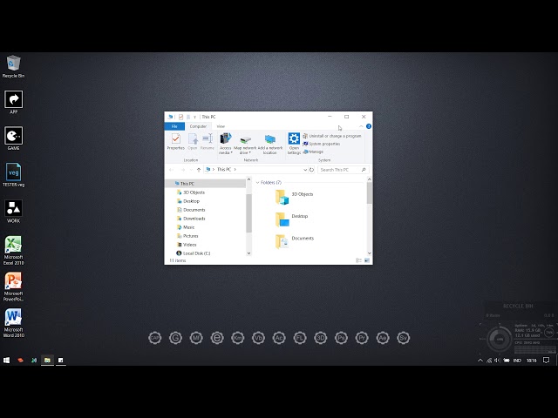Select Uninstall or change a program

[331, 136]
